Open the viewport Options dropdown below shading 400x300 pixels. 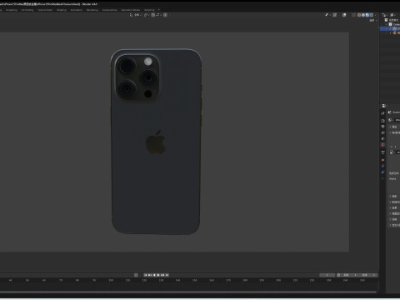(x=373, y=21)
